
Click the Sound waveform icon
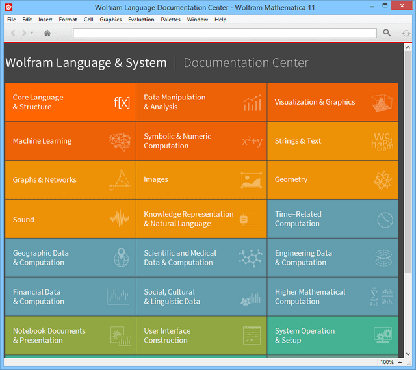(120, 219)
